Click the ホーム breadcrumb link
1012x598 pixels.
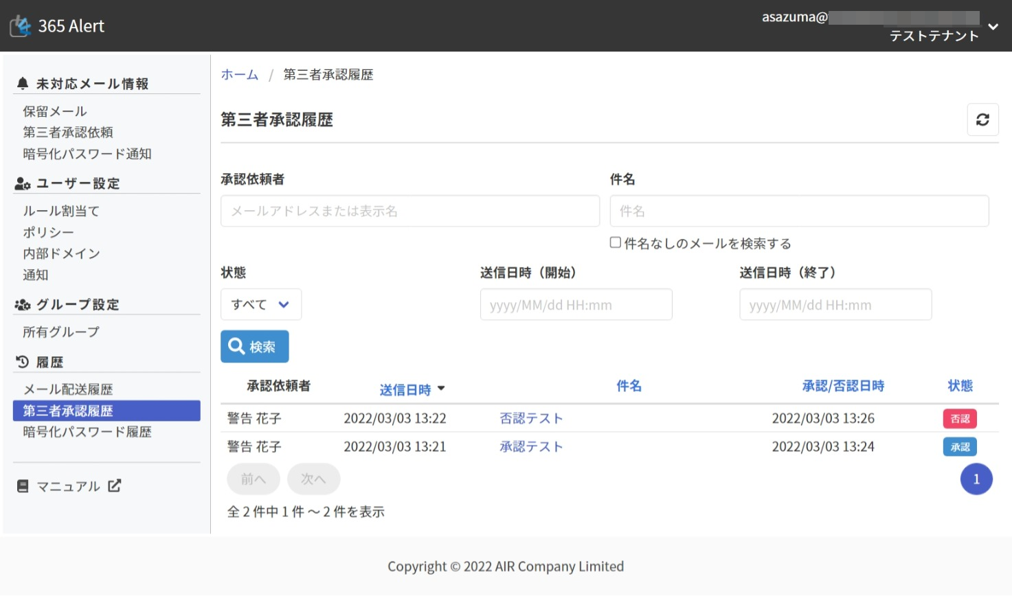click(239, 75)
